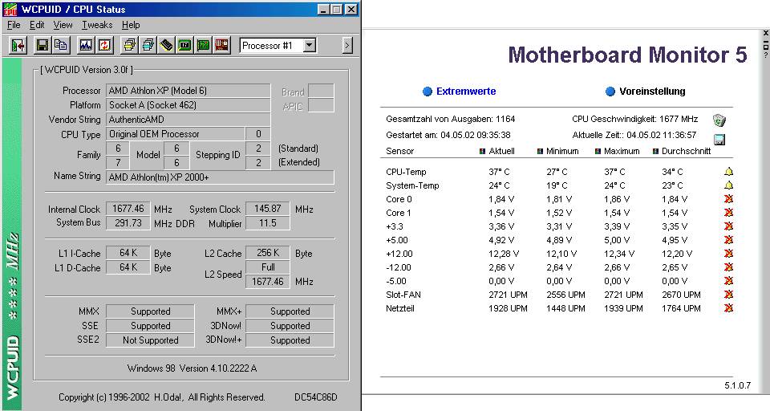
Task: Click the question mark help icon in Motherboard Monitor
Action: coord(765,55)
